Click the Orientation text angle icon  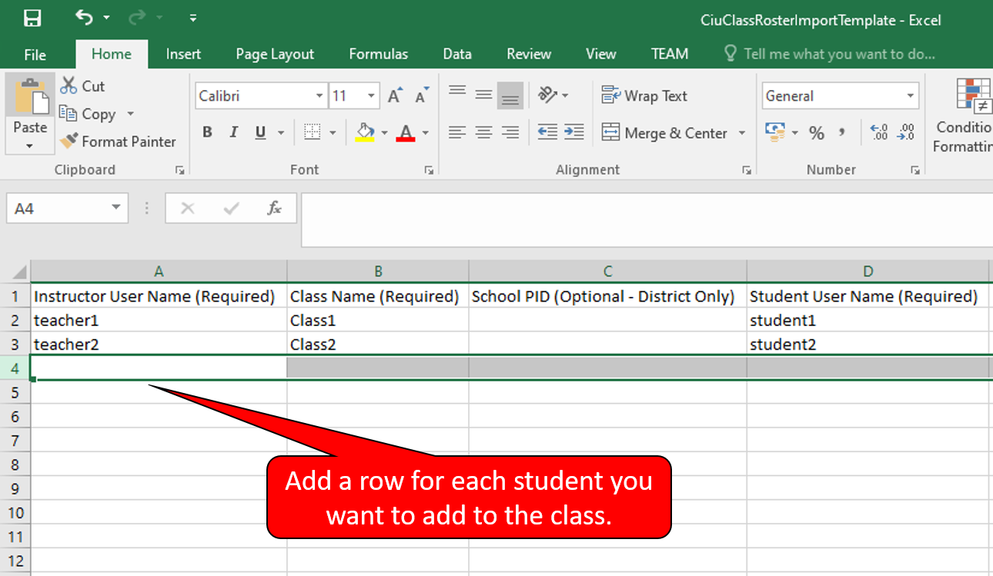point(548,95)
